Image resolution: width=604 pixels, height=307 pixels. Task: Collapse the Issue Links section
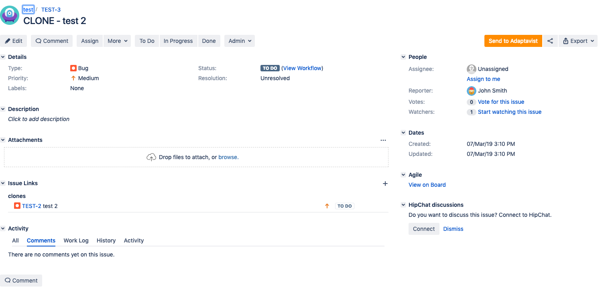pyautogui.click(x=3, y=184)
